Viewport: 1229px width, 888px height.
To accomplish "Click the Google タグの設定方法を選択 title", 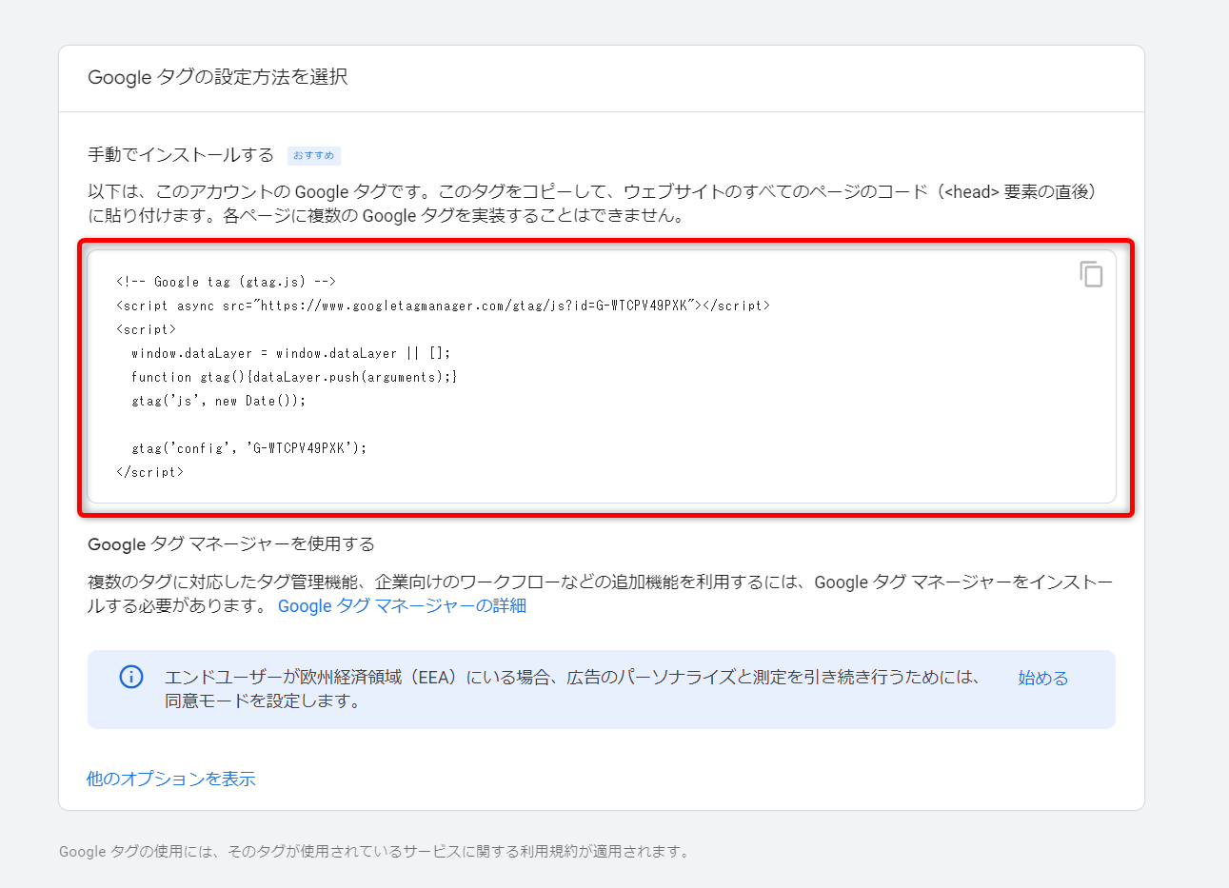I will click(x=218, y=77).
